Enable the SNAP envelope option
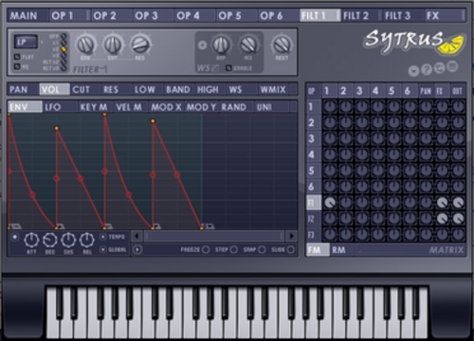The height and width of the screenshot is (341, 474). (x=262, y=250)
